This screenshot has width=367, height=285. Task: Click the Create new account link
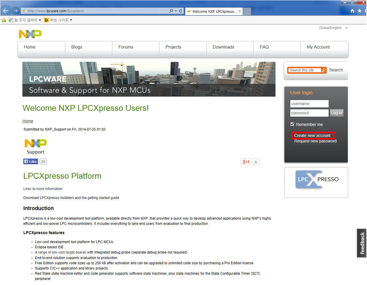tap(313, 136)
